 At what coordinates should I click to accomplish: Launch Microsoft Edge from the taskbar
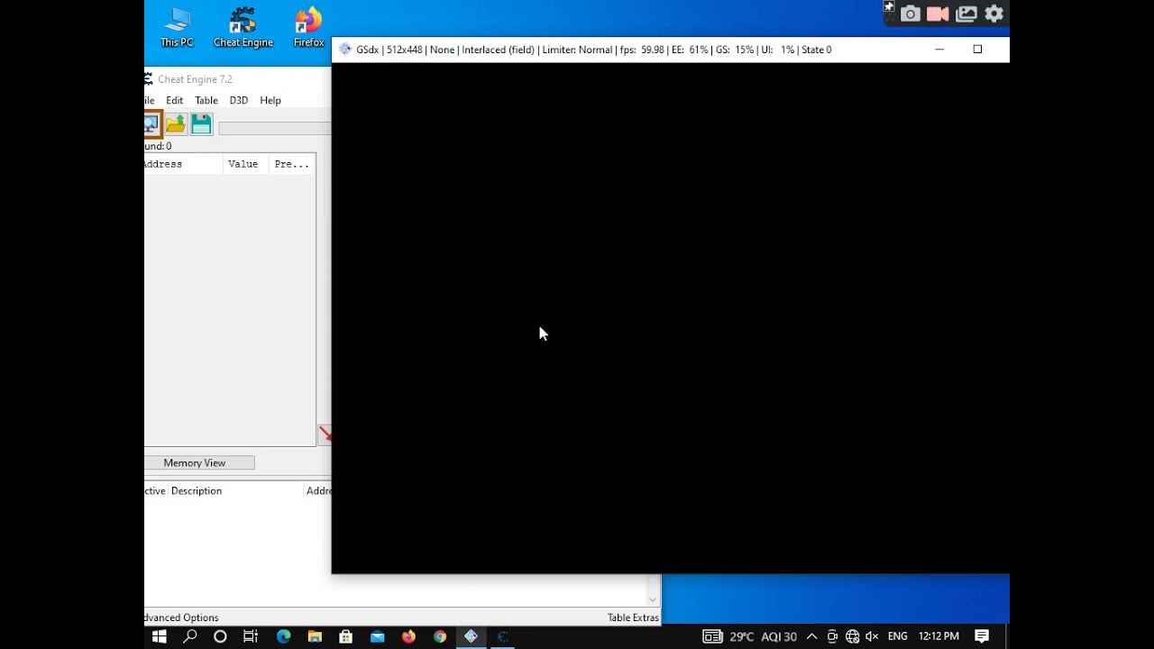(283, 636)
